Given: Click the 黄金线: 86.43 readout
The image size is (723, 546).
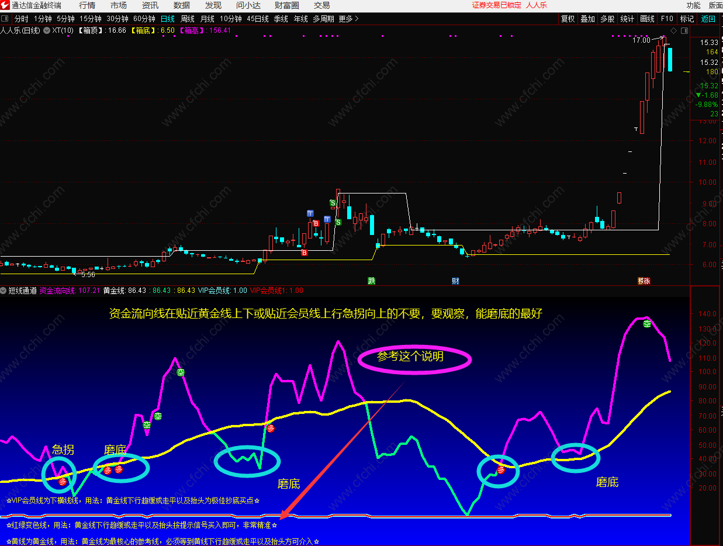Looking at the screenshot, I should (124, 290).
